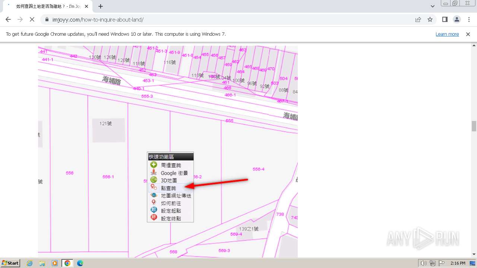Dismiss the Chrome update notification bar

(x=468, y=34)
